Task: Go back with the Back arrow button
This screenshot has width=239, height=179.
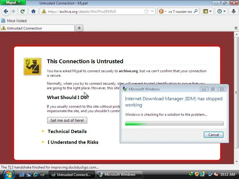Action: tap(6, 11)
